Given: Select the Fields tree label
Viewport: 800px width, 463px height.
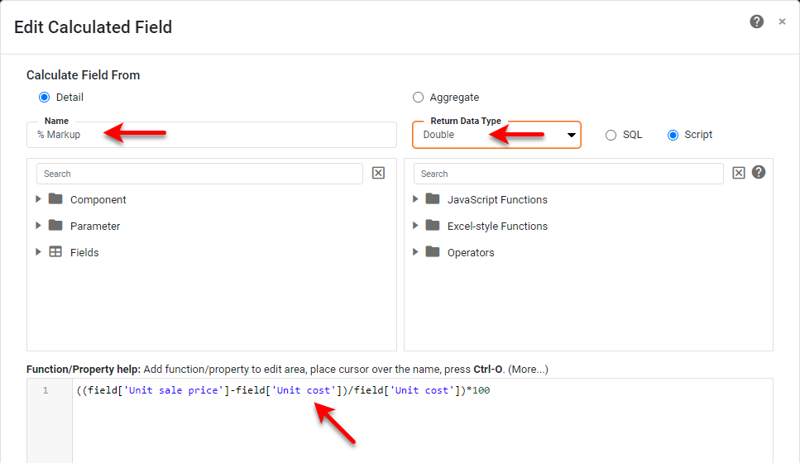Looking at the screenshot, I should click(x=84, y=253).
